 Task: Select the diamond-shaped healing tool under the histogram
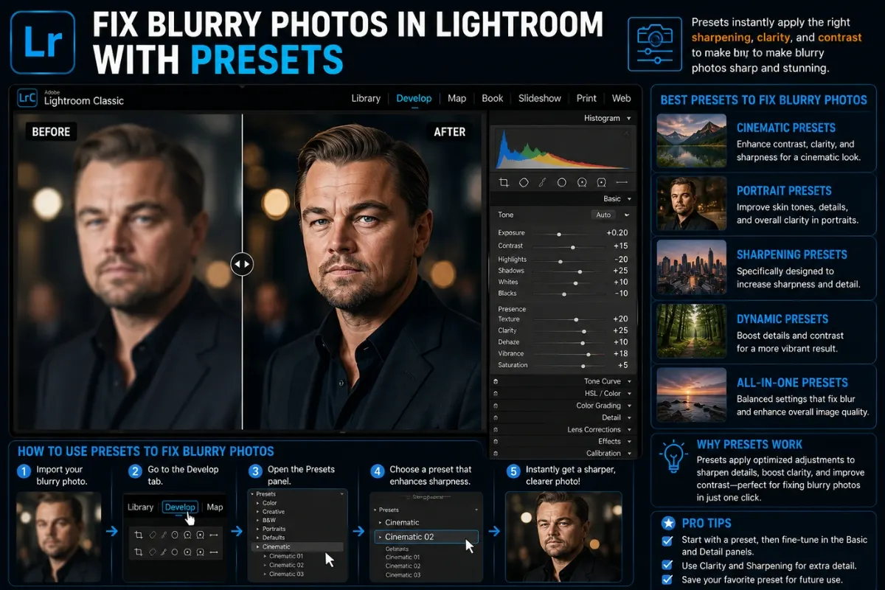[x=524, y=182]
